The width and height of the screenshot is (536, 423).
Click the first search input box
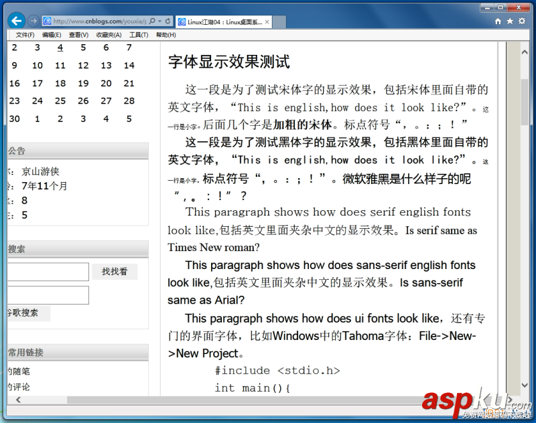[48, 272]
